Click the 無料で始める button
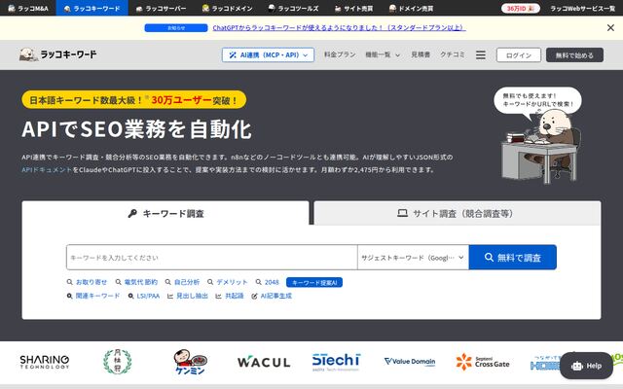Screen dimensions: 623x389 coord(574,55)
